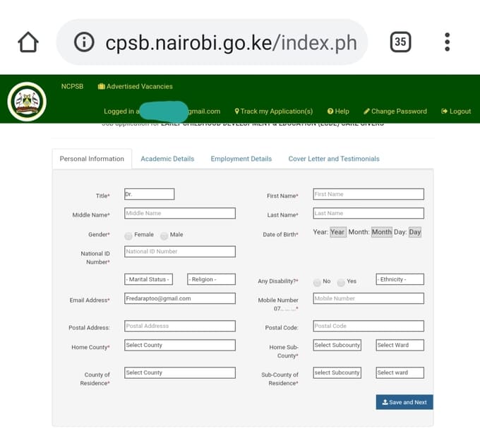Click the Nairobi county crest logo

27,102
